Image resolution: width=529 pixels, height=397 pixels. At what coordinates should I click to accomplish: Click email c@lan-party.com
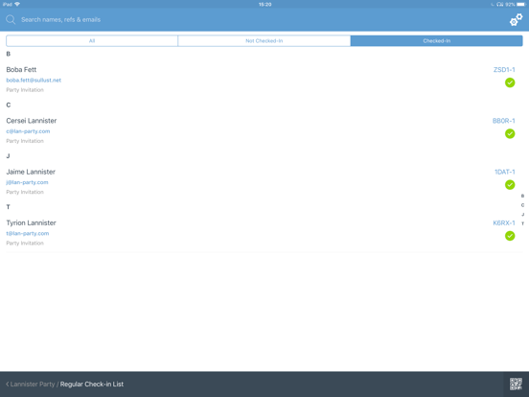pyautogui.click(x=28, y=131)
